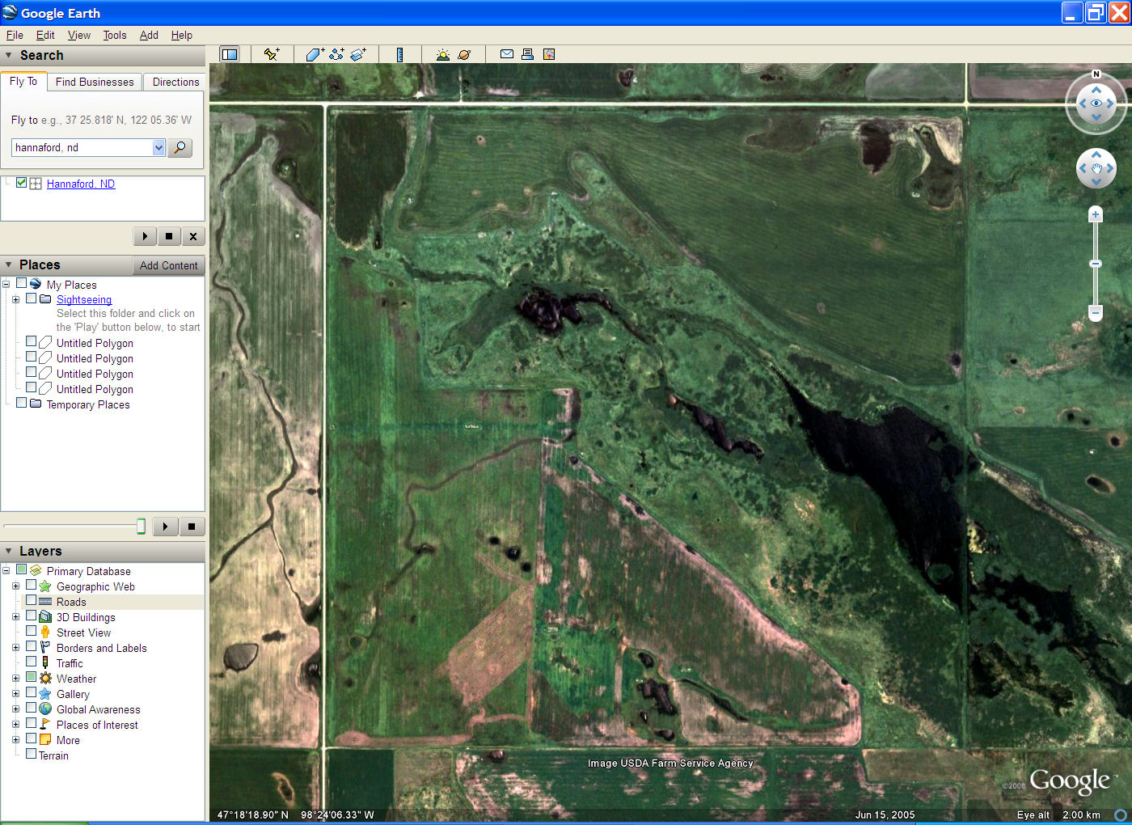Check the Sightseeing folder checkbox
The height and width of the screenshot is (825, 1132).
pyautogui.click(x=31, y=298)
